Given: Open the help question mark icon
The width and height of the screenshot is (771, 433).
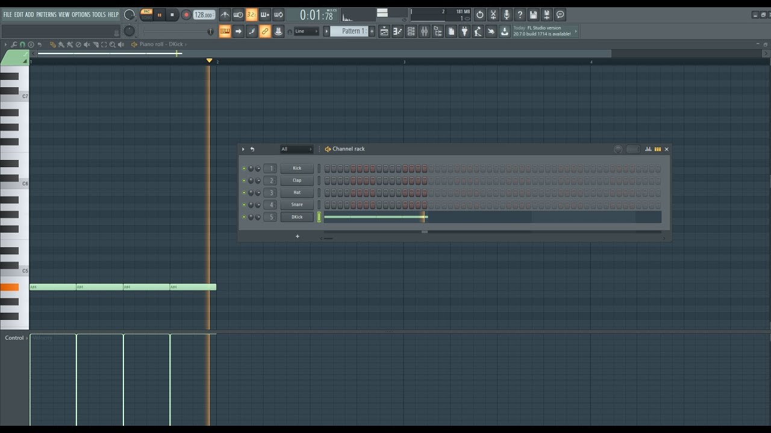Looking at the screenshot, I should (x=520, y=14).
